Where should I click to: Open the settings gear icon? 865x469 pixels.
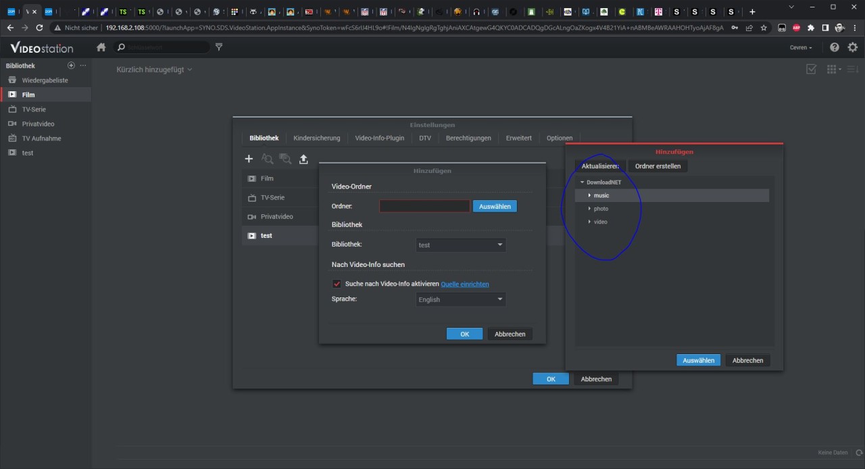click(853, 47)
